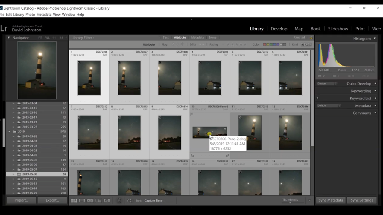This screenshot has width=383, height=215.
Task: Toggle the Text library filter
Action: (x=166, y=38)
